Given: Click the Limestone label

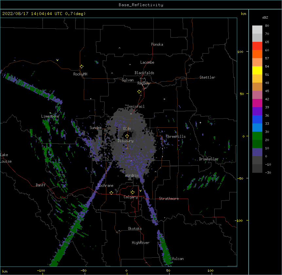Looking at the screenshot, I should (x=50, y=116).
